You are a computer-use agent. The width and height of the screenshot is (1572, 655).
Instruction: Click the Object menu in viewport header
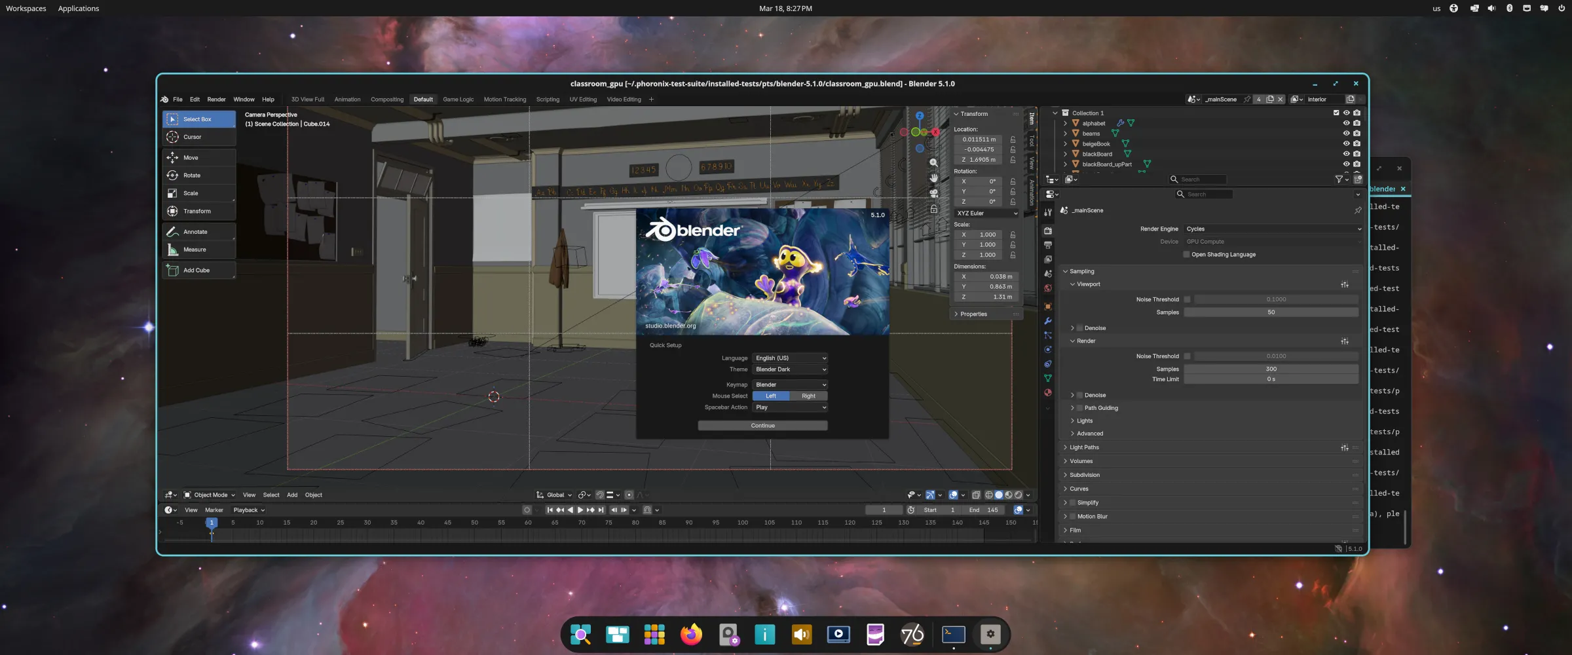[x=313, y=495]
